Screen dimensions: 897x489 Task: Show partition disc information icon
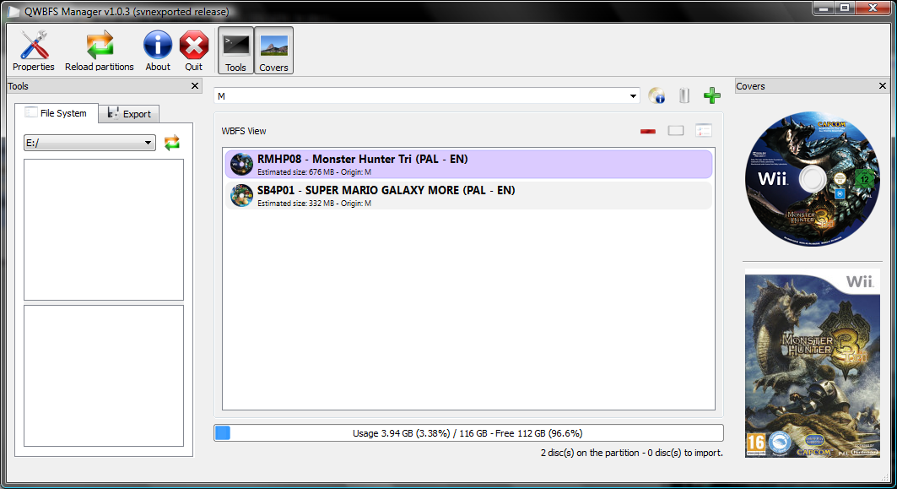point(657,95)
